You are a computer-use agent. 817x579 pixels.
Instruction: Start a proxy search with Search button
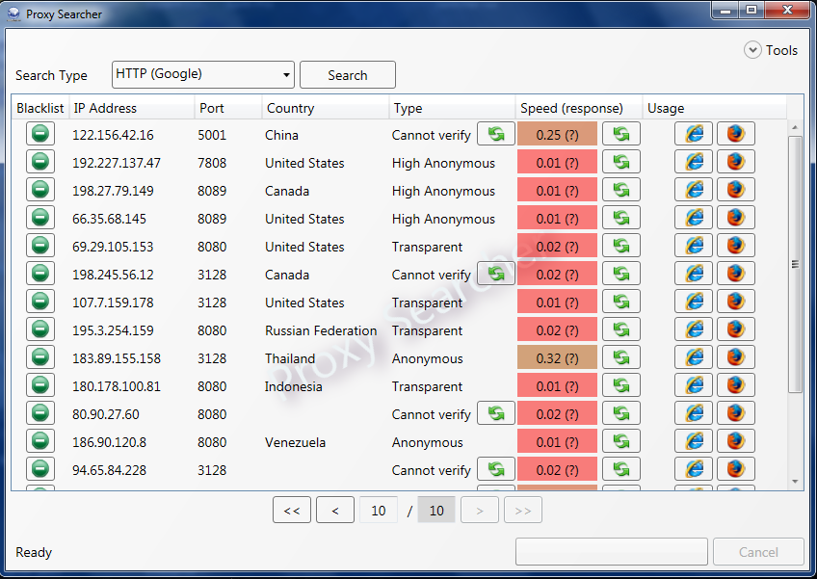coord(348,74)
